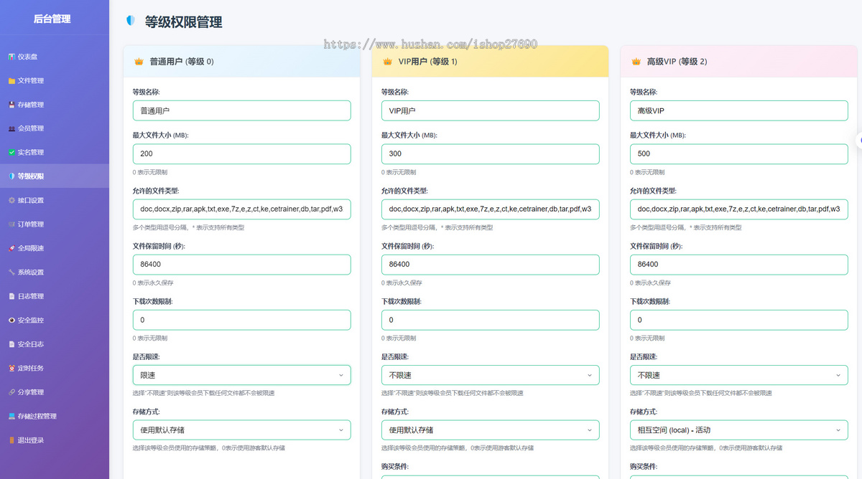
Task: Open 仪表盘 menu item
Action: [55, 57]
